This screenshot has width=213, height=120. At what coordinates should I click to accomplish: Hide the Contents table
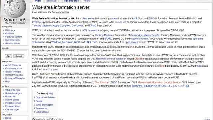[50, 93]
